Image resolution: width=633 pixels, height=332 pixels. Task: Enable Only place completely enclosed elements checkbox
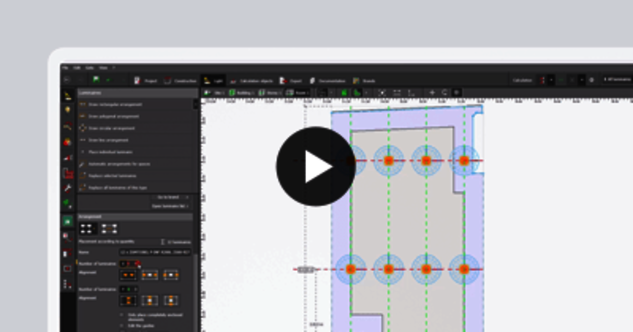[122, 315]
